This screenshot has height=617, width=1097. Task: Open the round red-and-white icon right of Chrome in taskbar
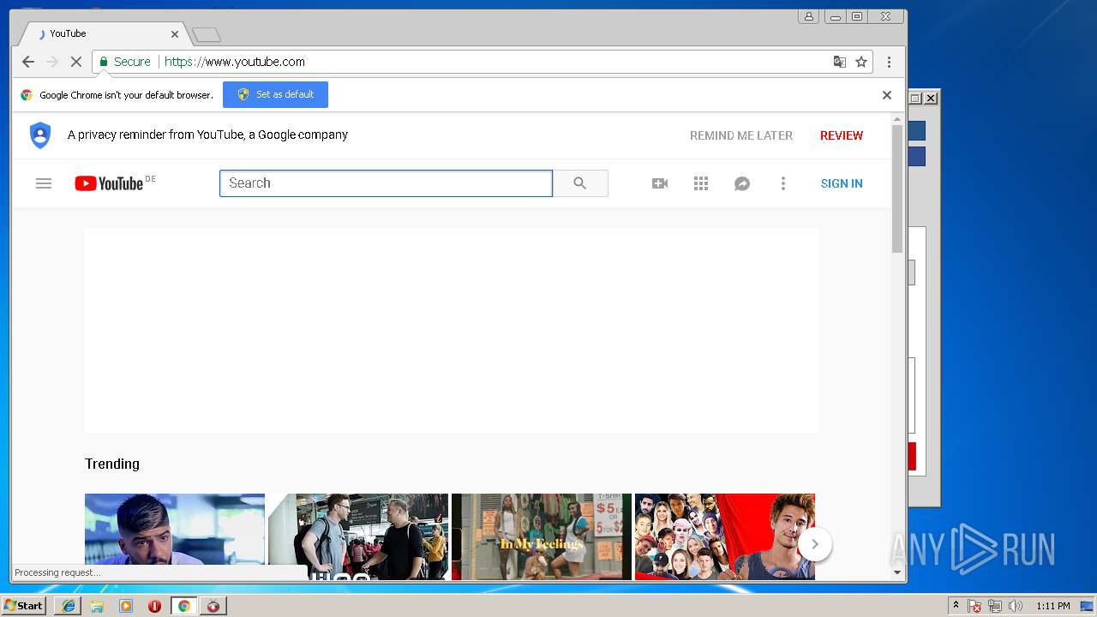click(213, 606)
